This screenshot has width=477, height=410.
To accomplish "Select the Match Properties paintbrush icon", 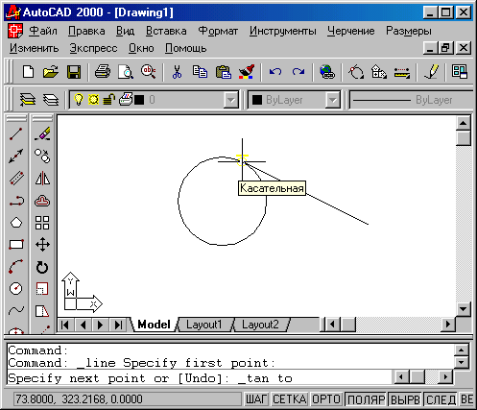I will coord(247,71).
